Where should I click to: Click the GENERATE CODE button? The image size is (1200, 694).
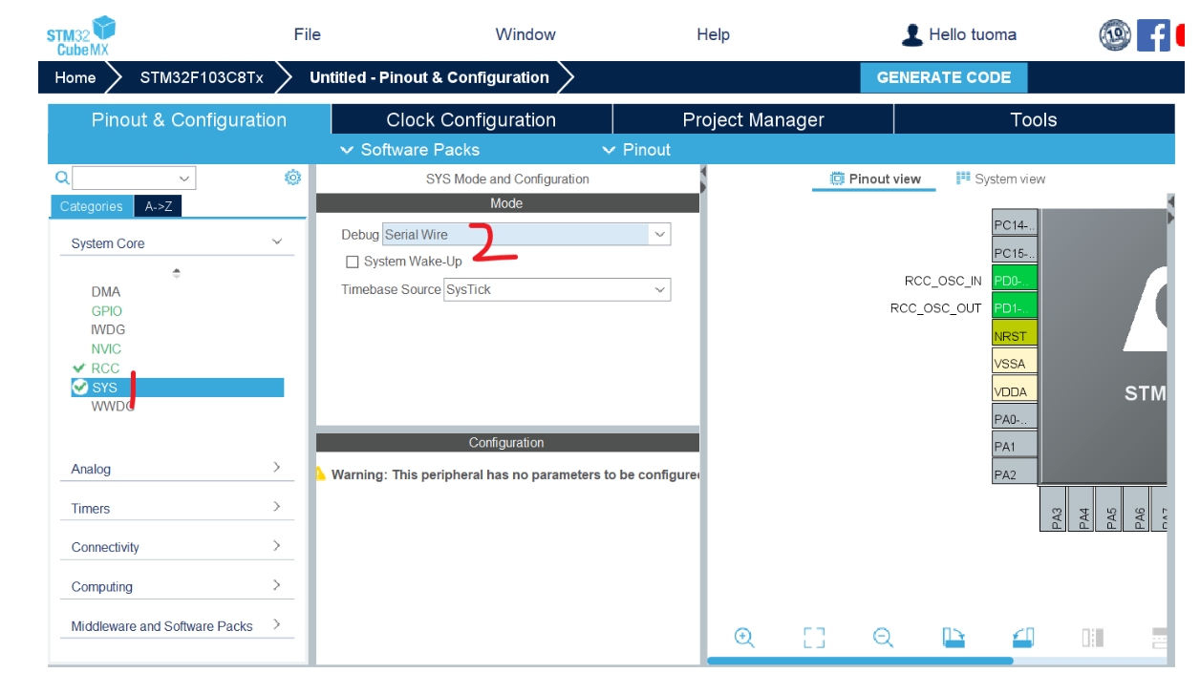944,77
